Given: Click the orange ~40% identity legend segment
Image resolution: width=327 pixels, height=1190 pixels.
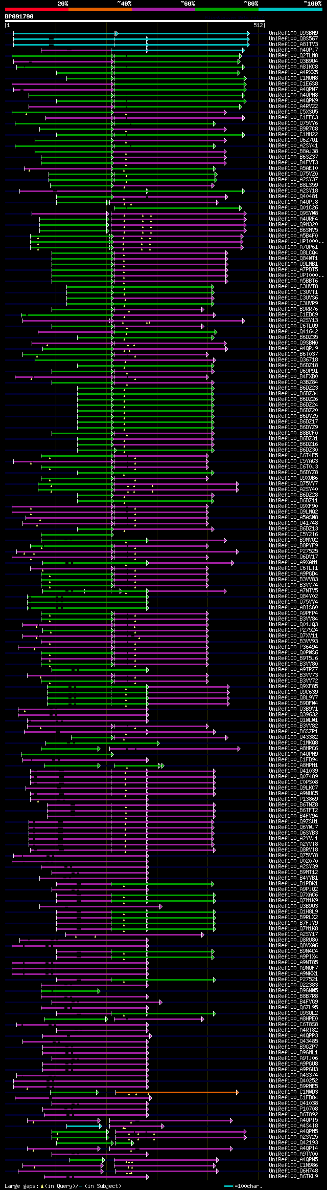Looking at the screenshot, I should point(100,9).
